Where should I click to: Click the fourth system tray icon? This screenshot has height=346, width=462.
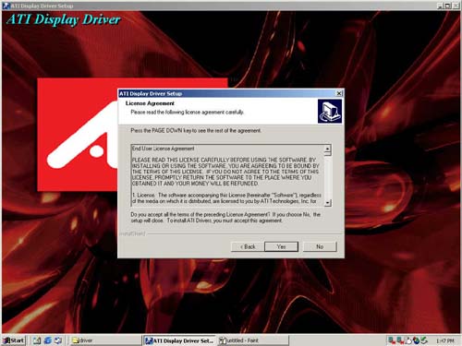[416, 340]
